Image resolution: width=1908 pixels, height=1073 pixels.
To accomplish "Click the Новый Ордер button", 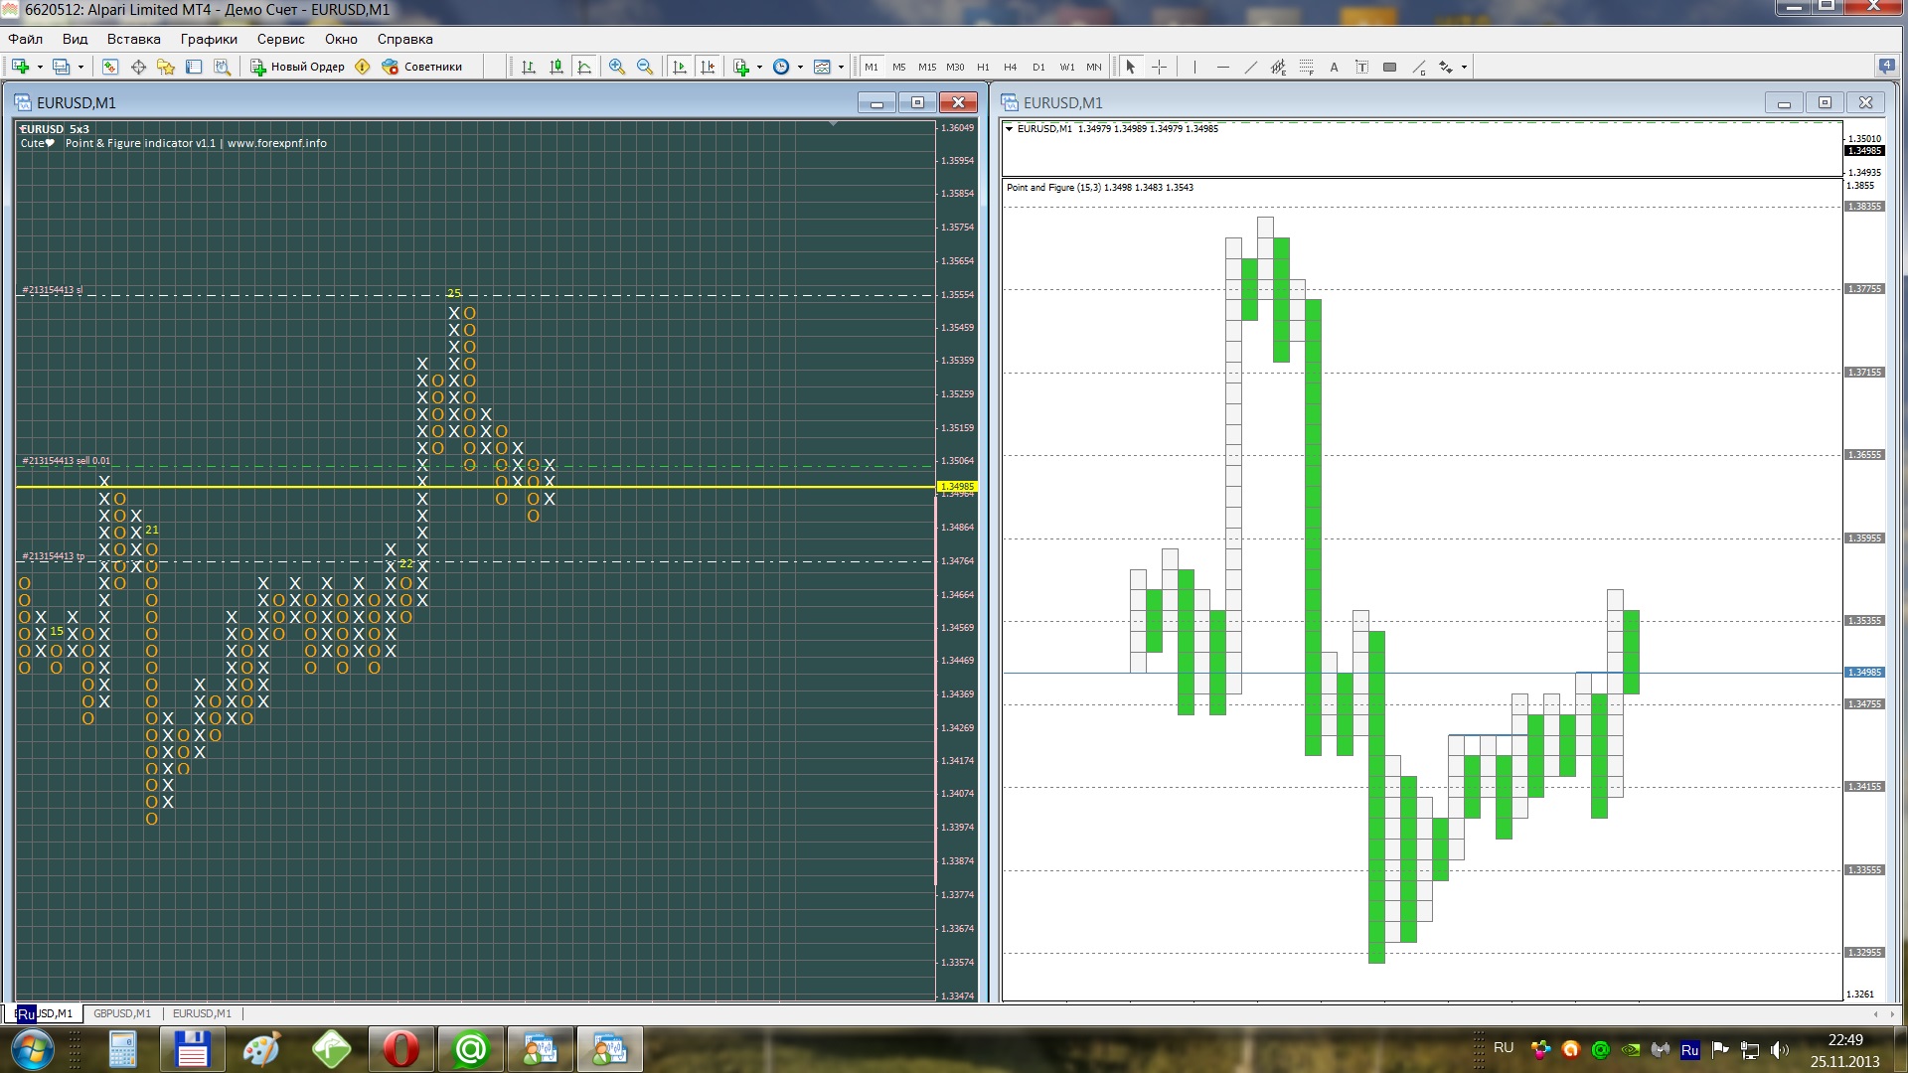I will coord(297,67).
